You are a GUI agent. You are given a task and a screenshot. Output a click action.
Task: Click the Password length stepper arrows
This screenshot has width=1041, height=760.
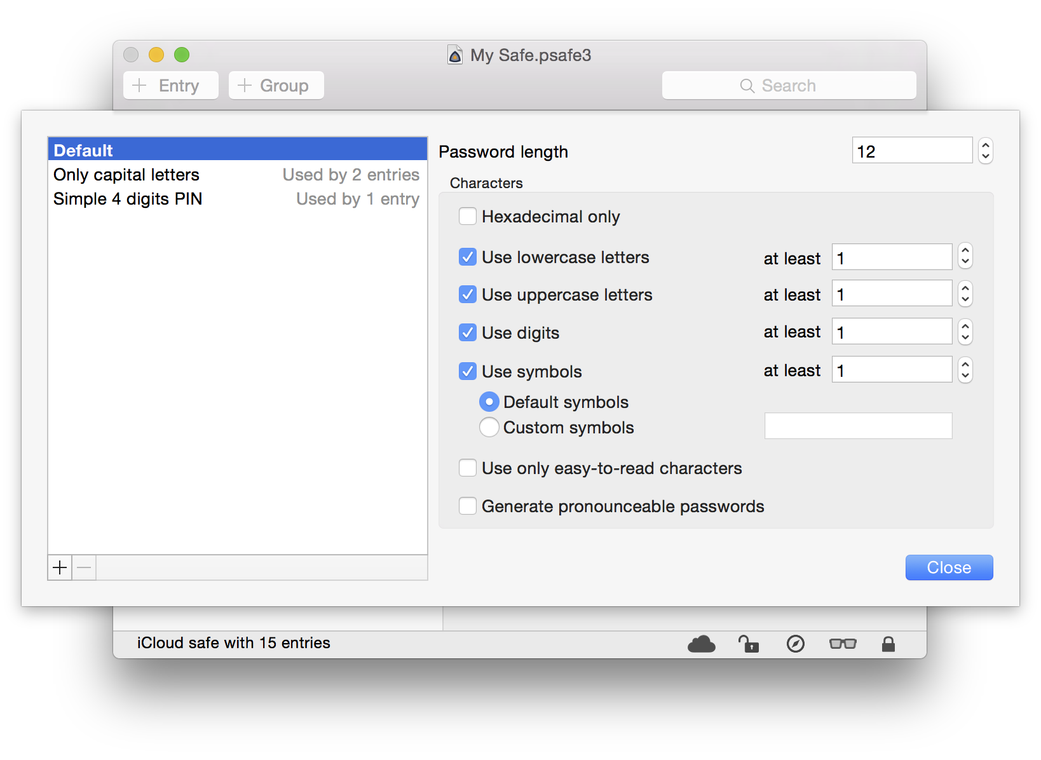point(985,151)
